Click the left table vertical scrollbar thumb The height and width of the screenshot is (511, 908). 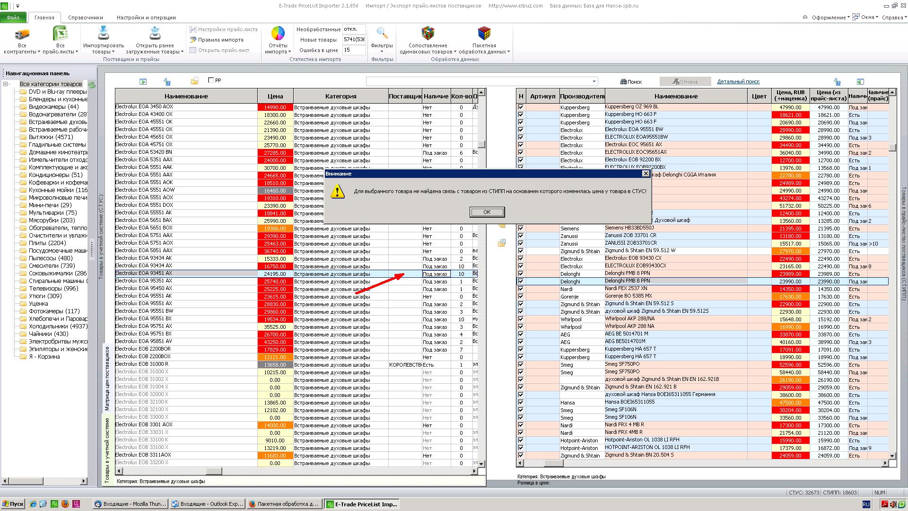(481, 144)
